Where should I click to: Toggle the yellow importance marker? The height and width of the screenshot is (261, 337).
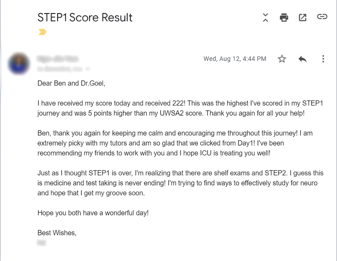pos(42,32)
